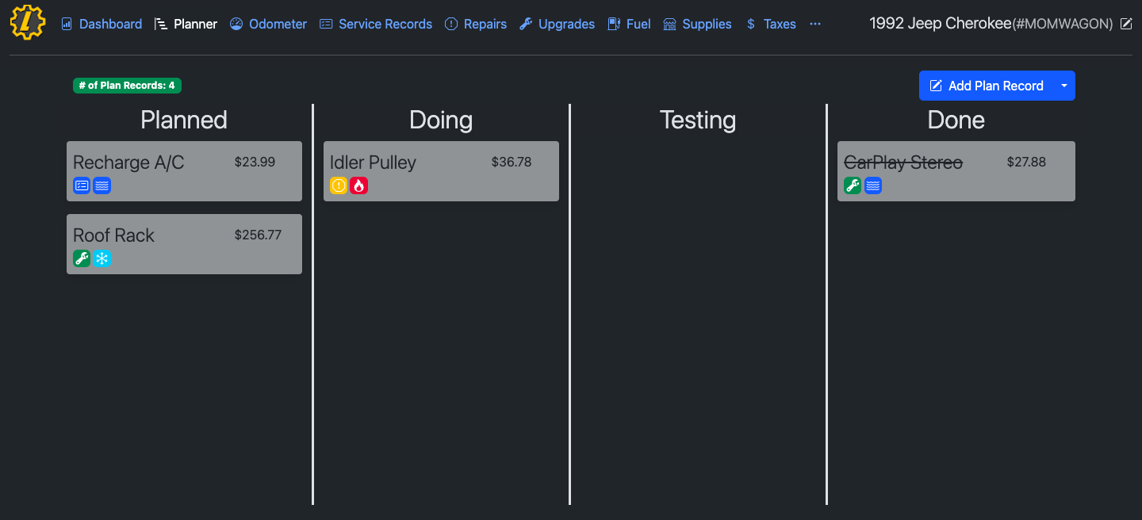Switch to the Dashboard tab
This screenshot has width=1142, height=520.
tap(102, 24)
